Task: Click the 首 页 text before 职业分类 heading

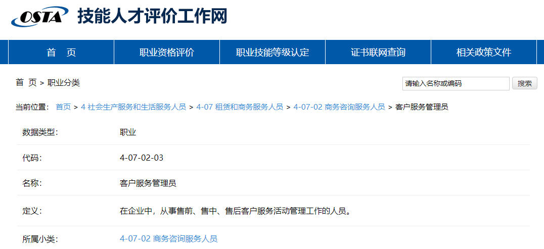Action: click(x=26, y=82)
